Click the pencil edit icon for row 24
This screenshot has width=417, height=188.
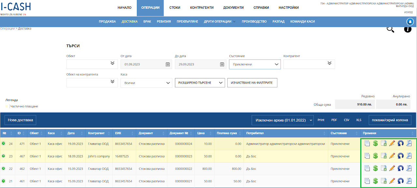coord(392,144)
